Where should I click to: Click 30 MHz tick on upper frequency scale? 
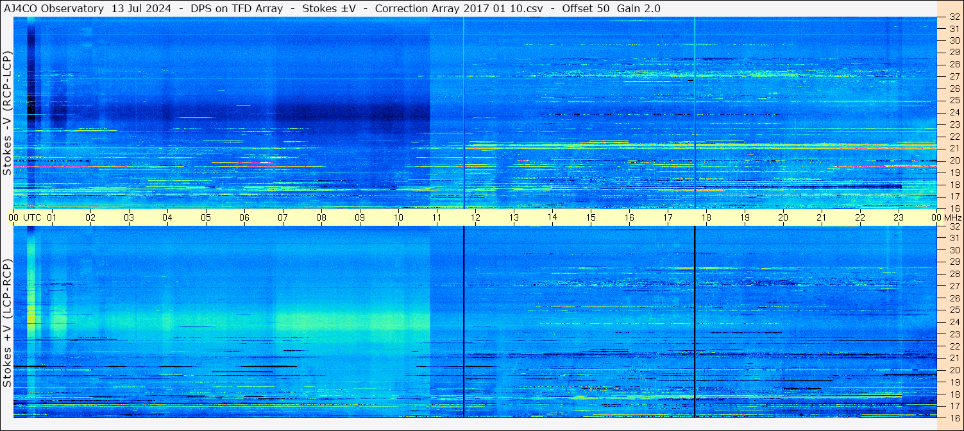954,40
